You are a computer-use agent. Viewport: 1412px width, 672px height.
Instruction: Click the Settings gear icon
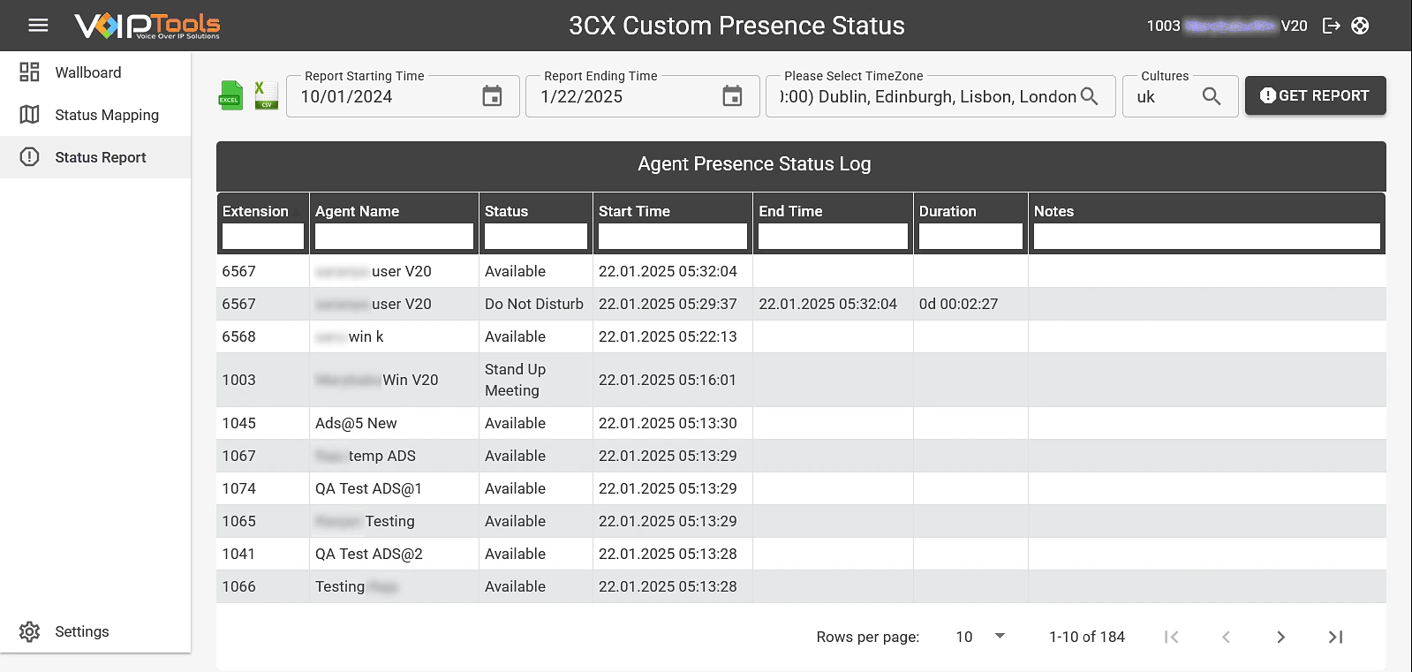29,631
